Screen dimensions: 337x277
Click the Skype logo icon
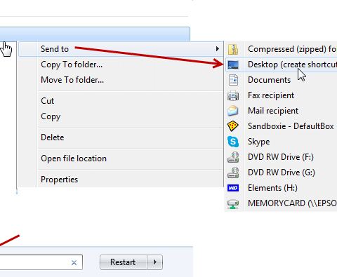[x=233, y=142]
